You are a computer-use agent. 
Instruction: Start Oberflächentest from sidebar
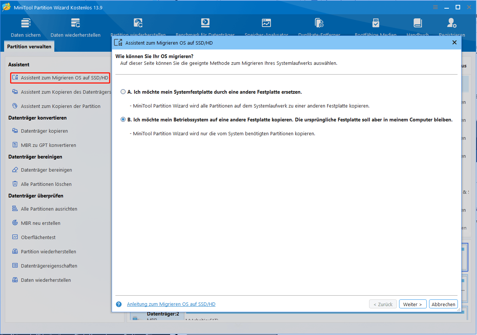point(34,237)
